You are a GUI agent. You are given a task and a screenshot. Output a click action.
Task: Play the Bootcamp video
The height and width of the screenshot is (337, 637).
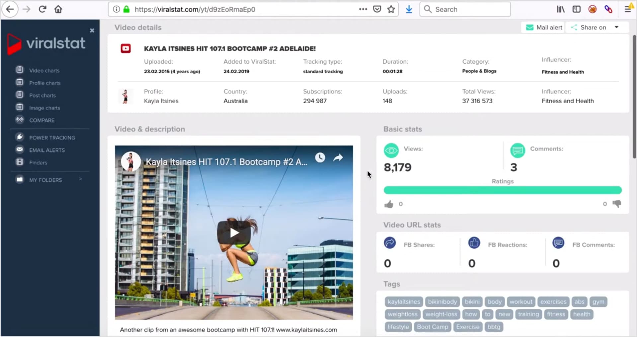click(234, 233)
